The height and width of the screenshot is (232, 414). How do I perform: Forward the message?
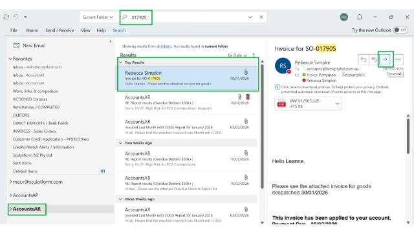386,59
